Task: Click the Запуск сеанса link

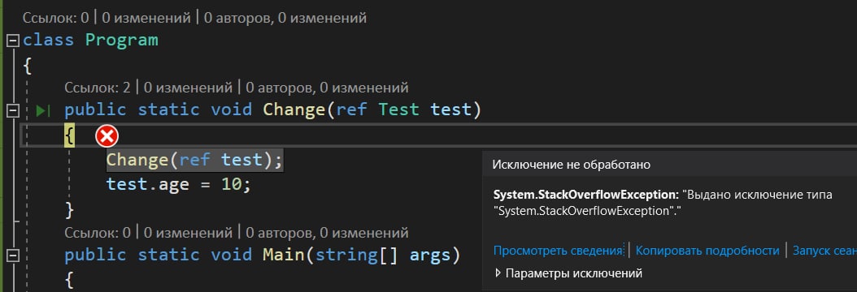Action: (824, 251)
